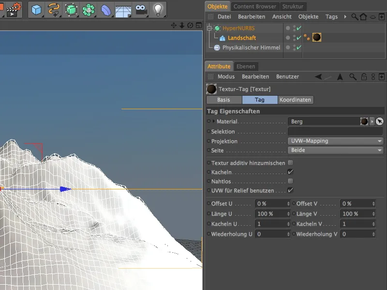The width and height of the screenshot is (387, 290).
Task: Search in the Attribute Manager
Action: [353, 77]
